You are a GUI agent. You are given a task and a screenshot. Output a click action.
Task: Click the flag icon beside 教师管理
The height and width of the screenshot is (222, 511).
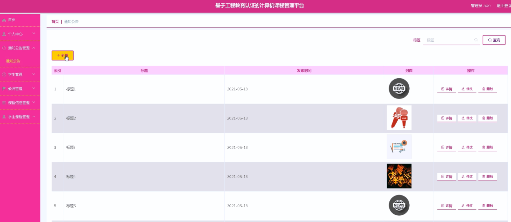pos(4,89)
